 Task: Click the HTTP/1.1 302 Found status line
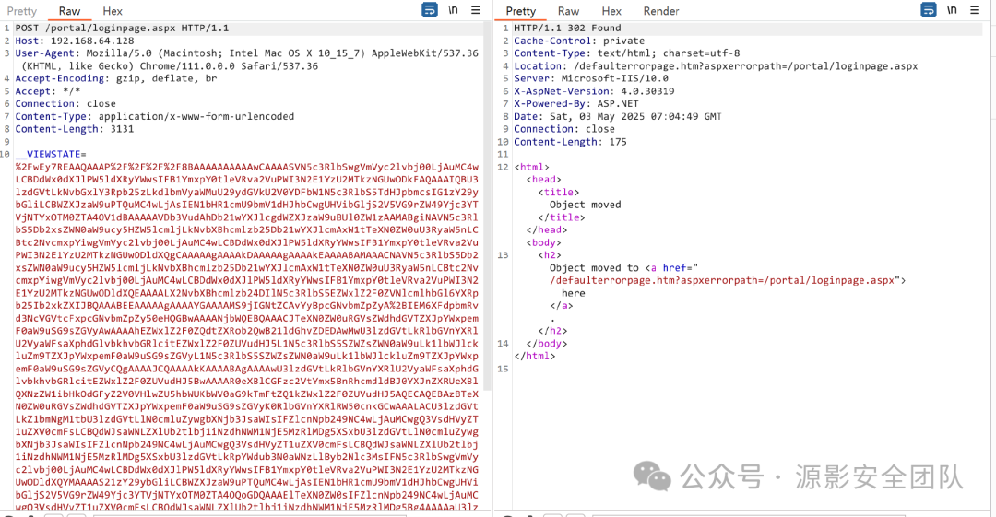[567, 28]
